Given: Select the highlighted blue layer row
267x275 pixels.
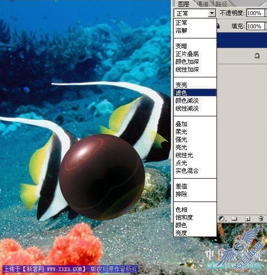Looking at the screenshot, I should point(242,40).
